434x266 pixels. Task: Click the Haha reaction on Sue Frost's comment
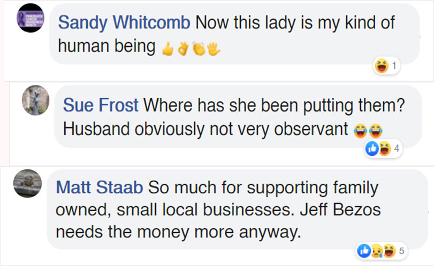point(384,148)
